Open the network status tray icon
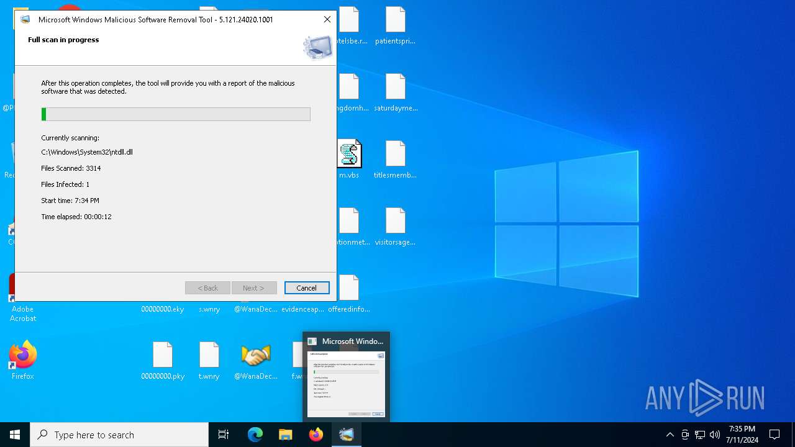Screen dimensions: 795x447 click(700, 435)
